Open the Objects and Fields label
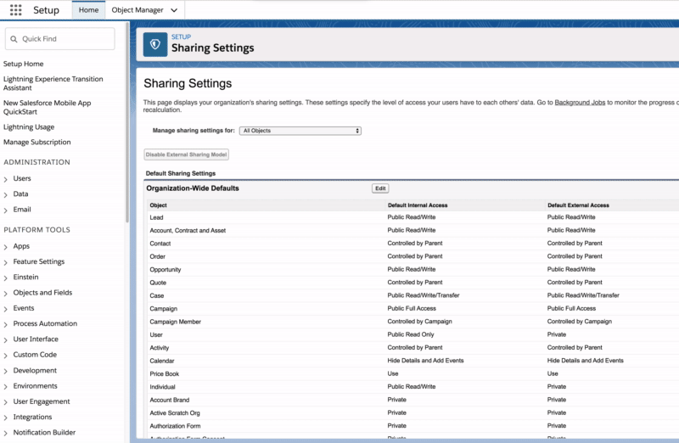Screen dimensions: 679x443 [x=42, y=293]
